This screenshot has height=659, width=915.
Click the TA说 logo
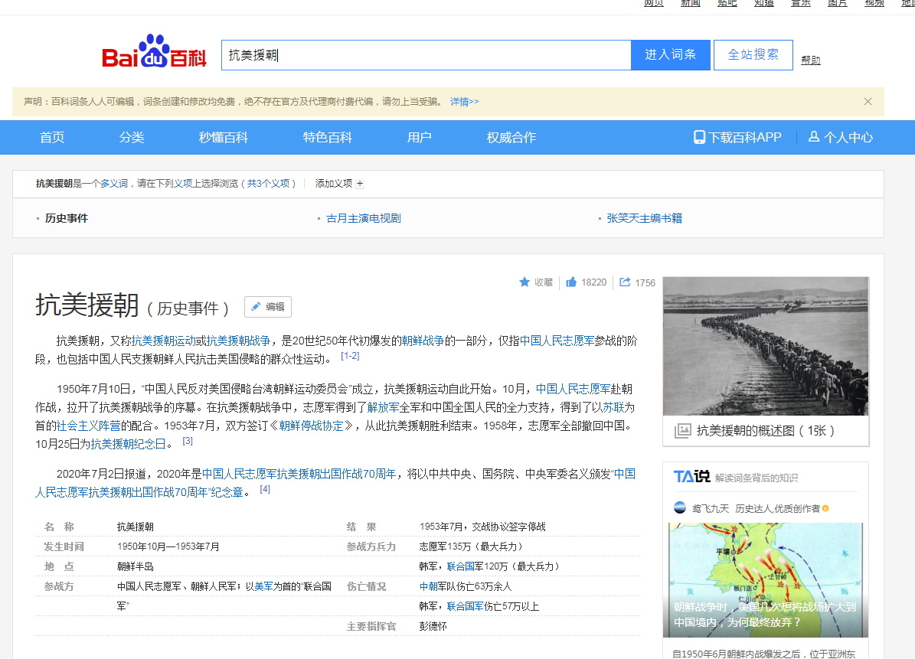pyautogui.click(x=691, y=477)
